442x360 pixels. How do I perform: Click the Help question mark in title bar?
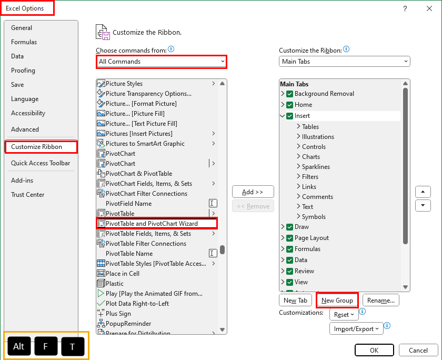[x=405, y=9]
